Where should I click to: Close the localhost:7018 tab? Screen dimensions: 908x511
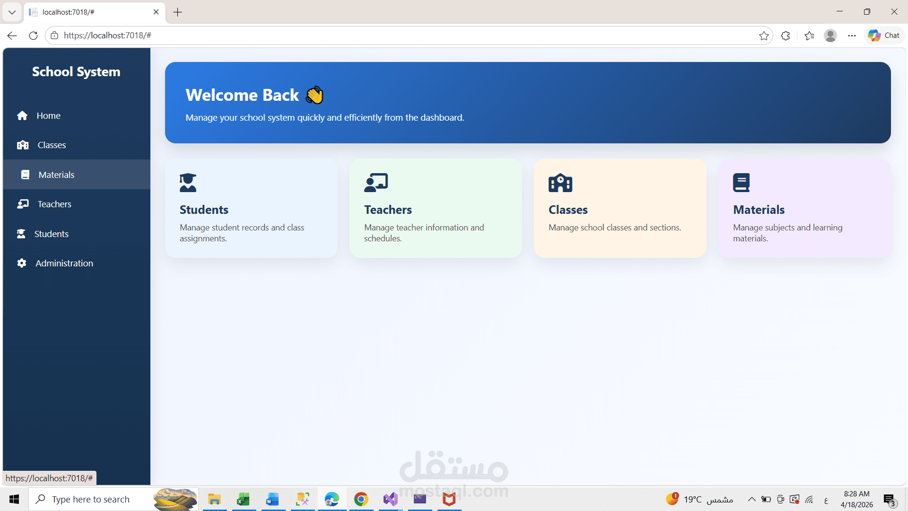tap(156, 12)
